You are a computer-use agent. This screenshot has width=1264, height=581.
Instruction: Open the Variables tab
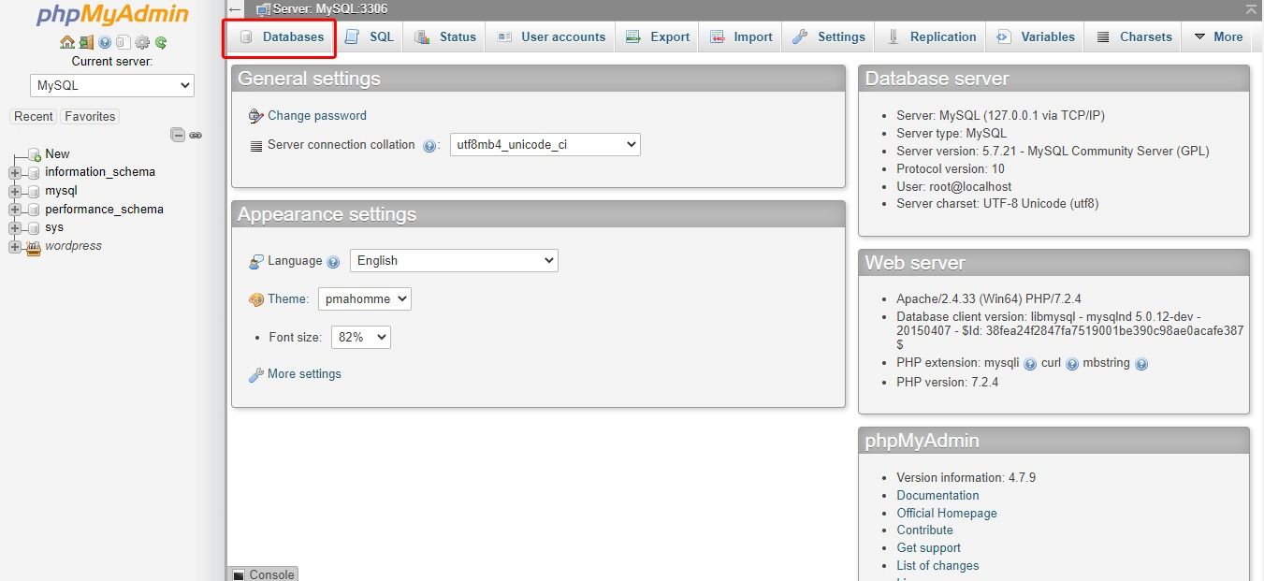click(1036, 36)
